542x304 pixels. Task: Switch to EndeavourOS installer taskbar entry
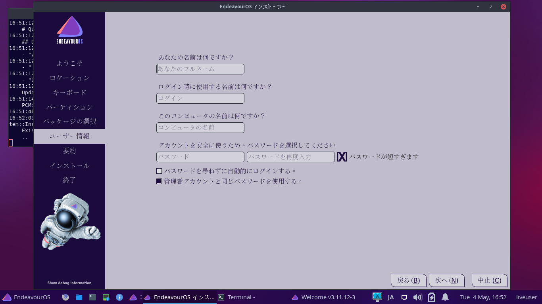179,297
